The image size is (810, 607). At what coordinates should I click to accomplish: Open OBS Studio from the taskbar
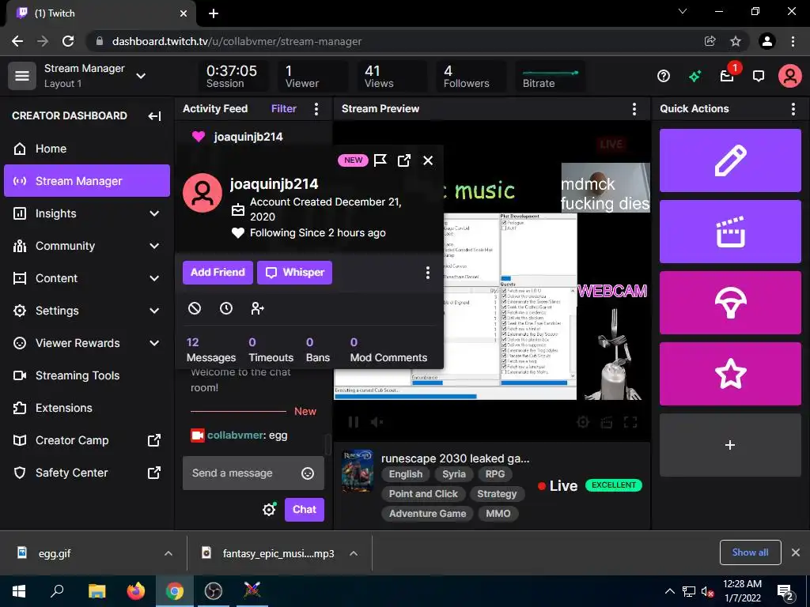(x=214, y=591)
